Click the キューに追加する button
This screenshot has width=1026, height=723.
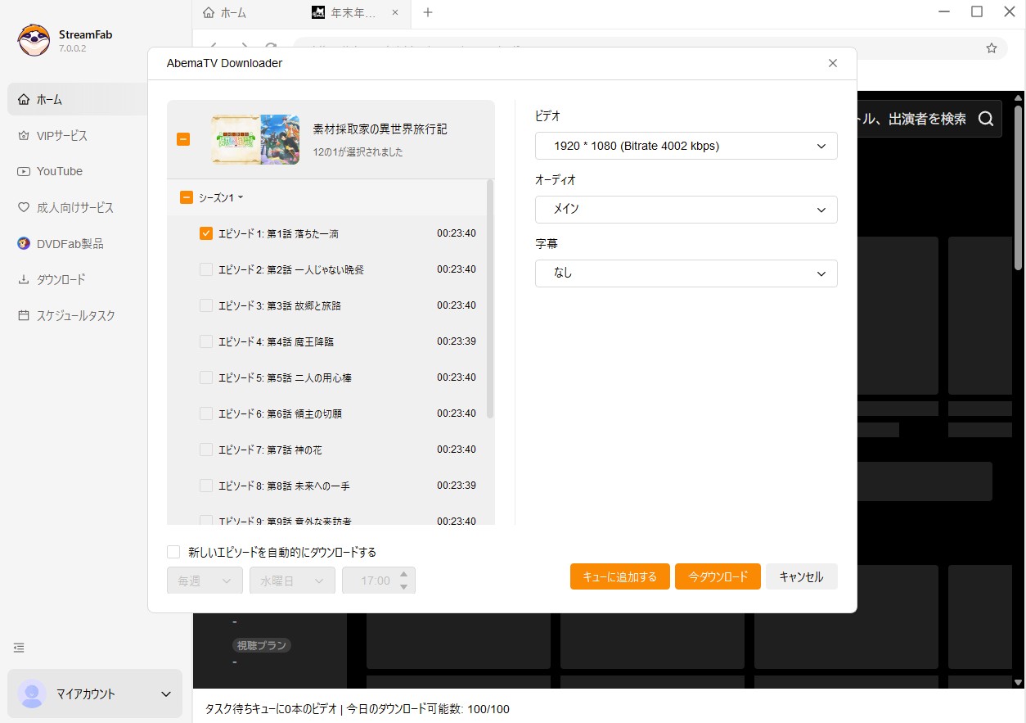tap(619, 576)
